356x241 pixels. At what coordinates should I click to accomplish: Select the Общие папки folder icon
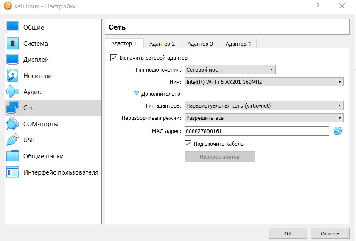[13, 156]
